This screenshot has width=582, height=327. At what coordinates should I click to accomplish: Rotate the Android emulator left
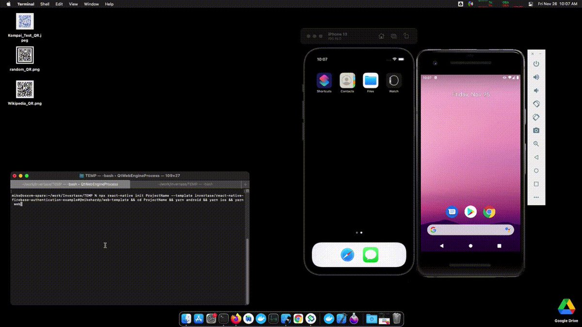click(536, 104)
